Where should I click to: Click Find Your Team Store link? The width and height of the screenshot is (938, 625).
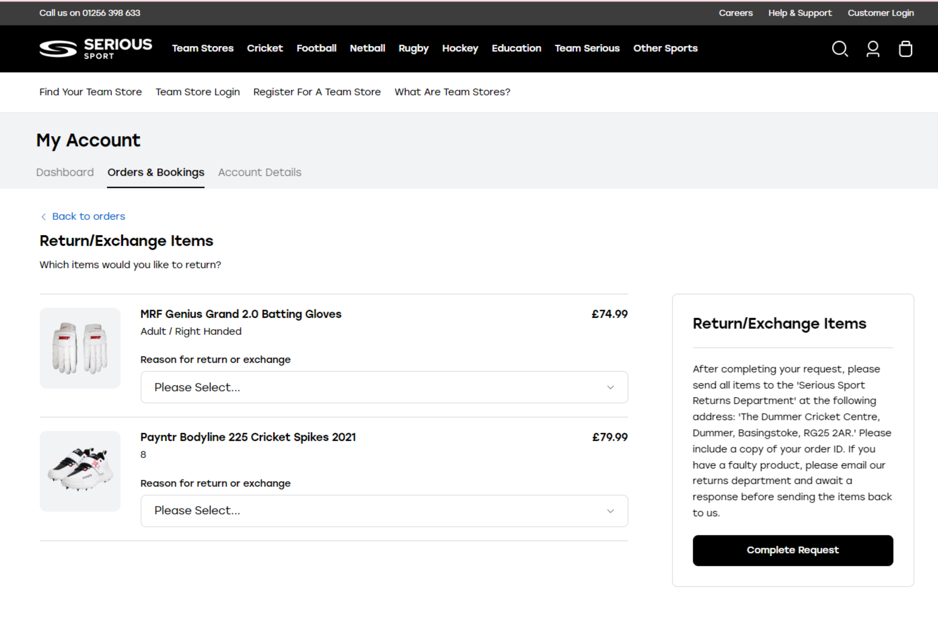tap(90, 92)
